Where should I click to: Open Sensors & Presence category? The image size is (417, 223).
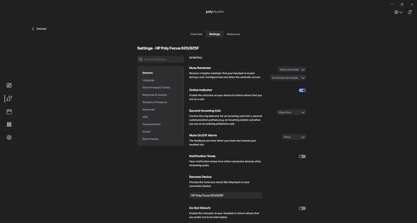(155, 102)
